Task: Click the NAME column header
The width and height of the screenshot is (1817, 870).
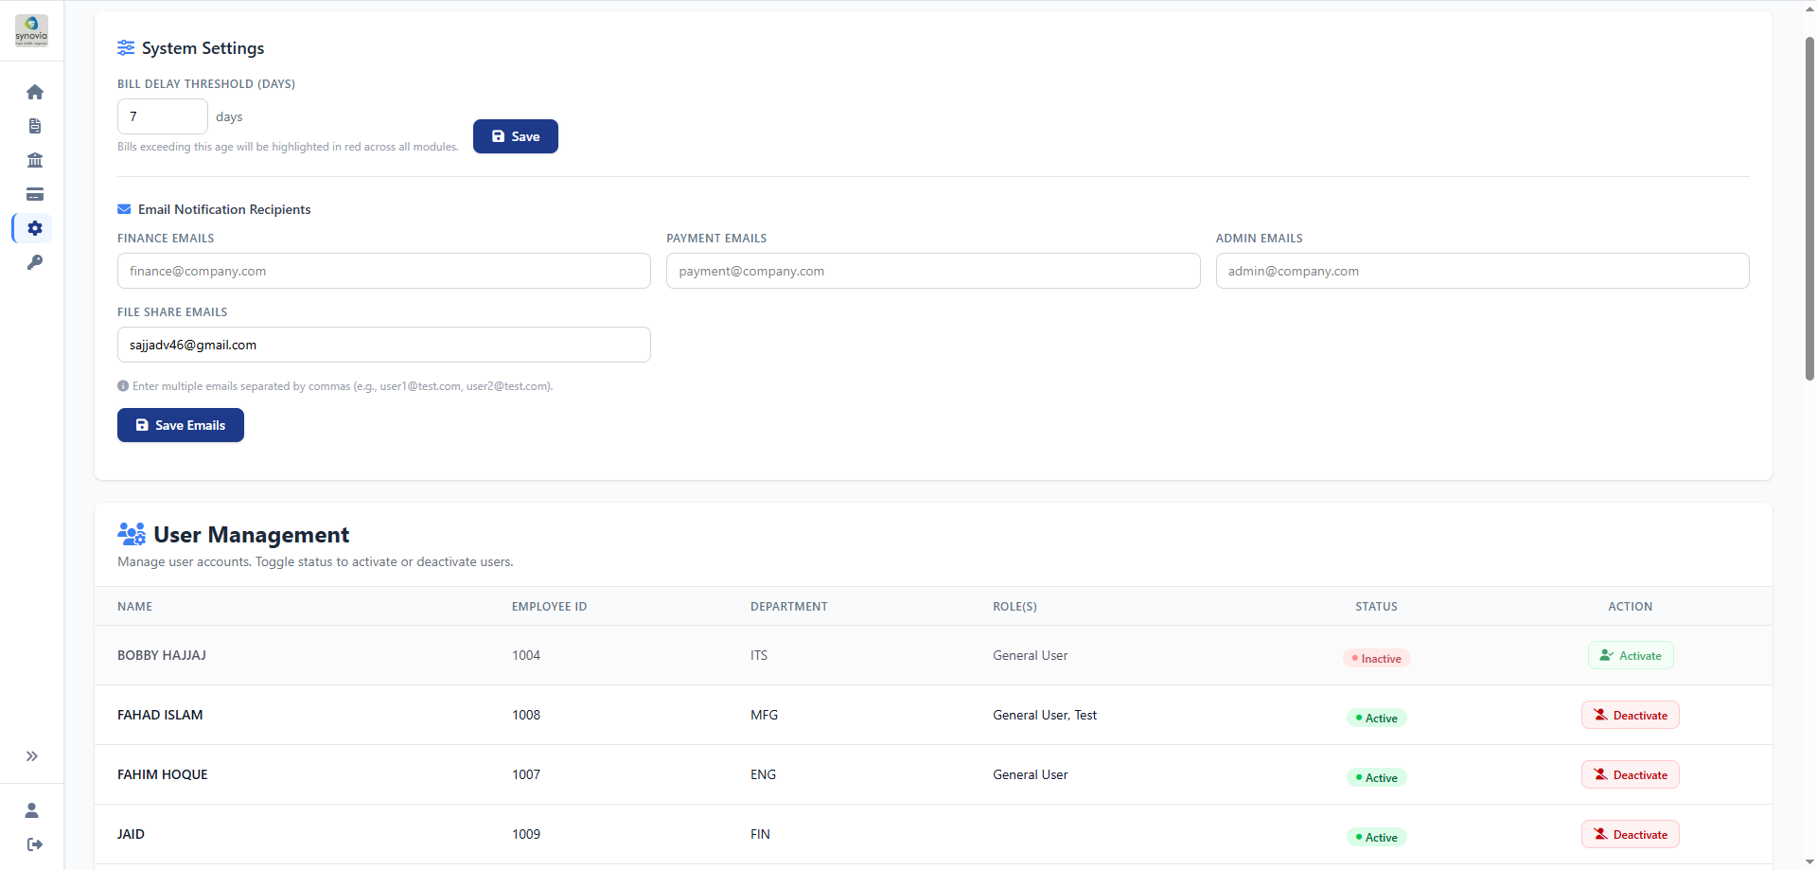Action: point(134,607)
